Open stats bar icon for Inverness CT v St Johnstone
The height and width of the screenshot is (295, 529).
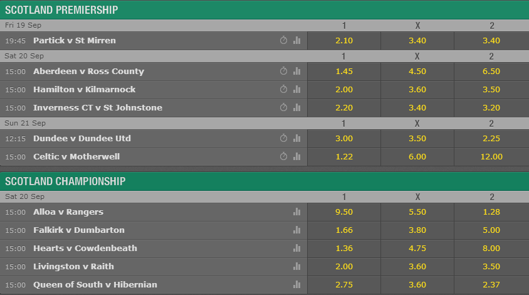point(296,107)
